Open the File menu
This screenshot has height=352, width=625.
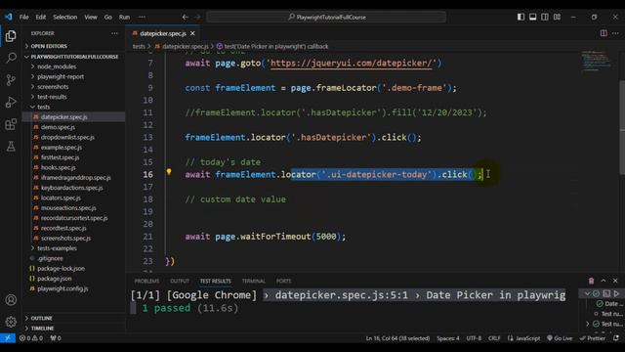click(23, 18)
